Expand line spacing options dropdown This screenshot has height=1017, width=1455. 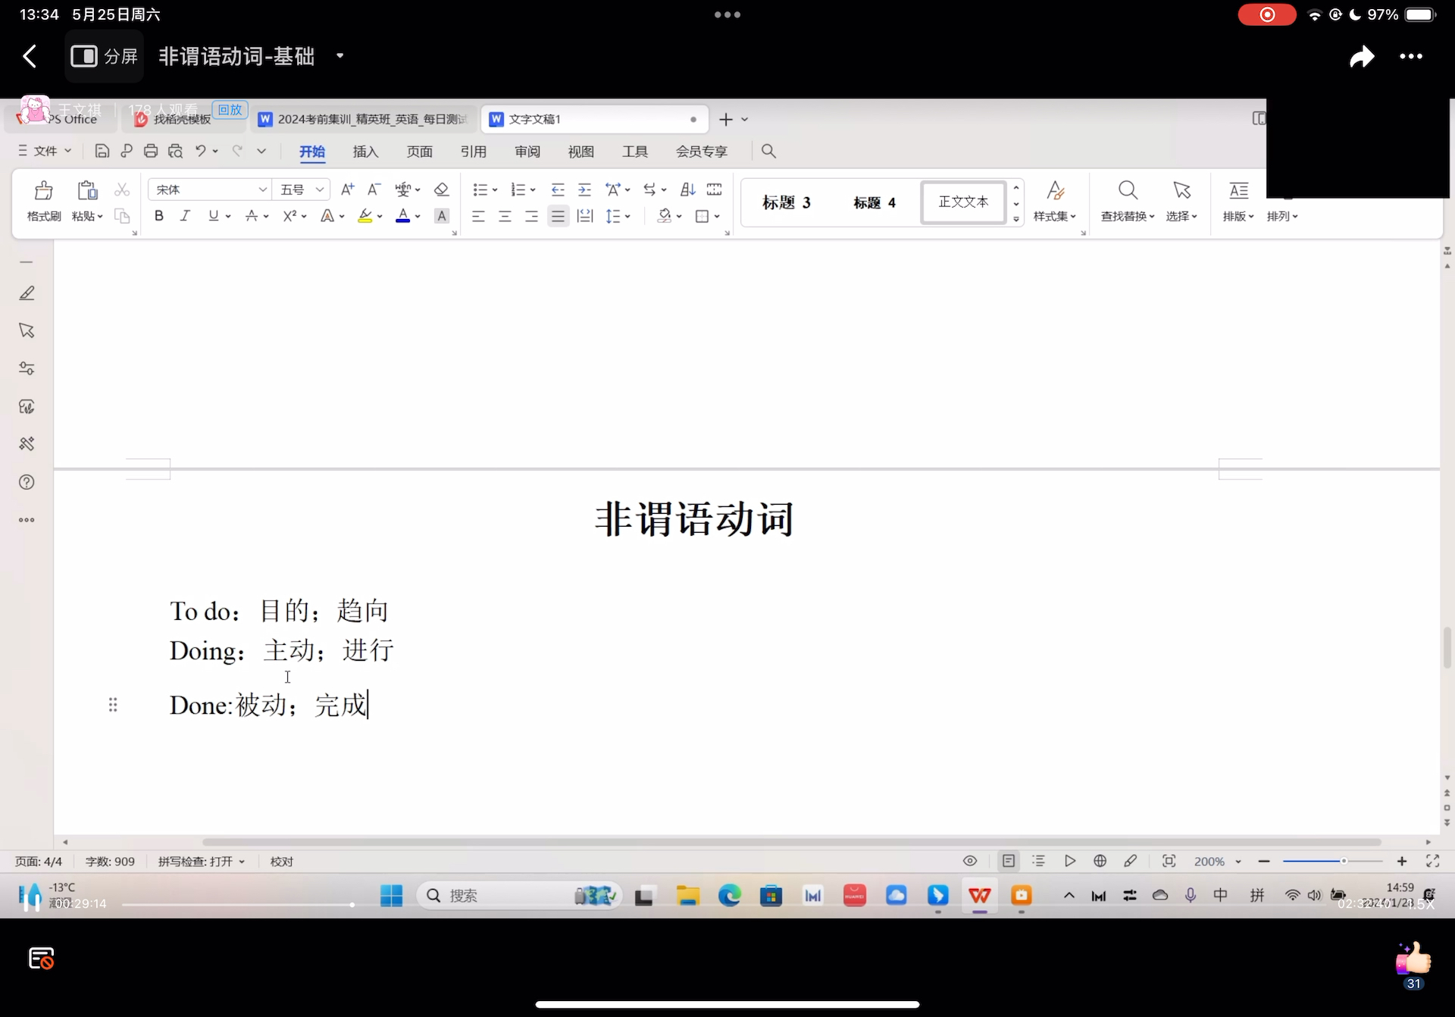pos(627,217)
